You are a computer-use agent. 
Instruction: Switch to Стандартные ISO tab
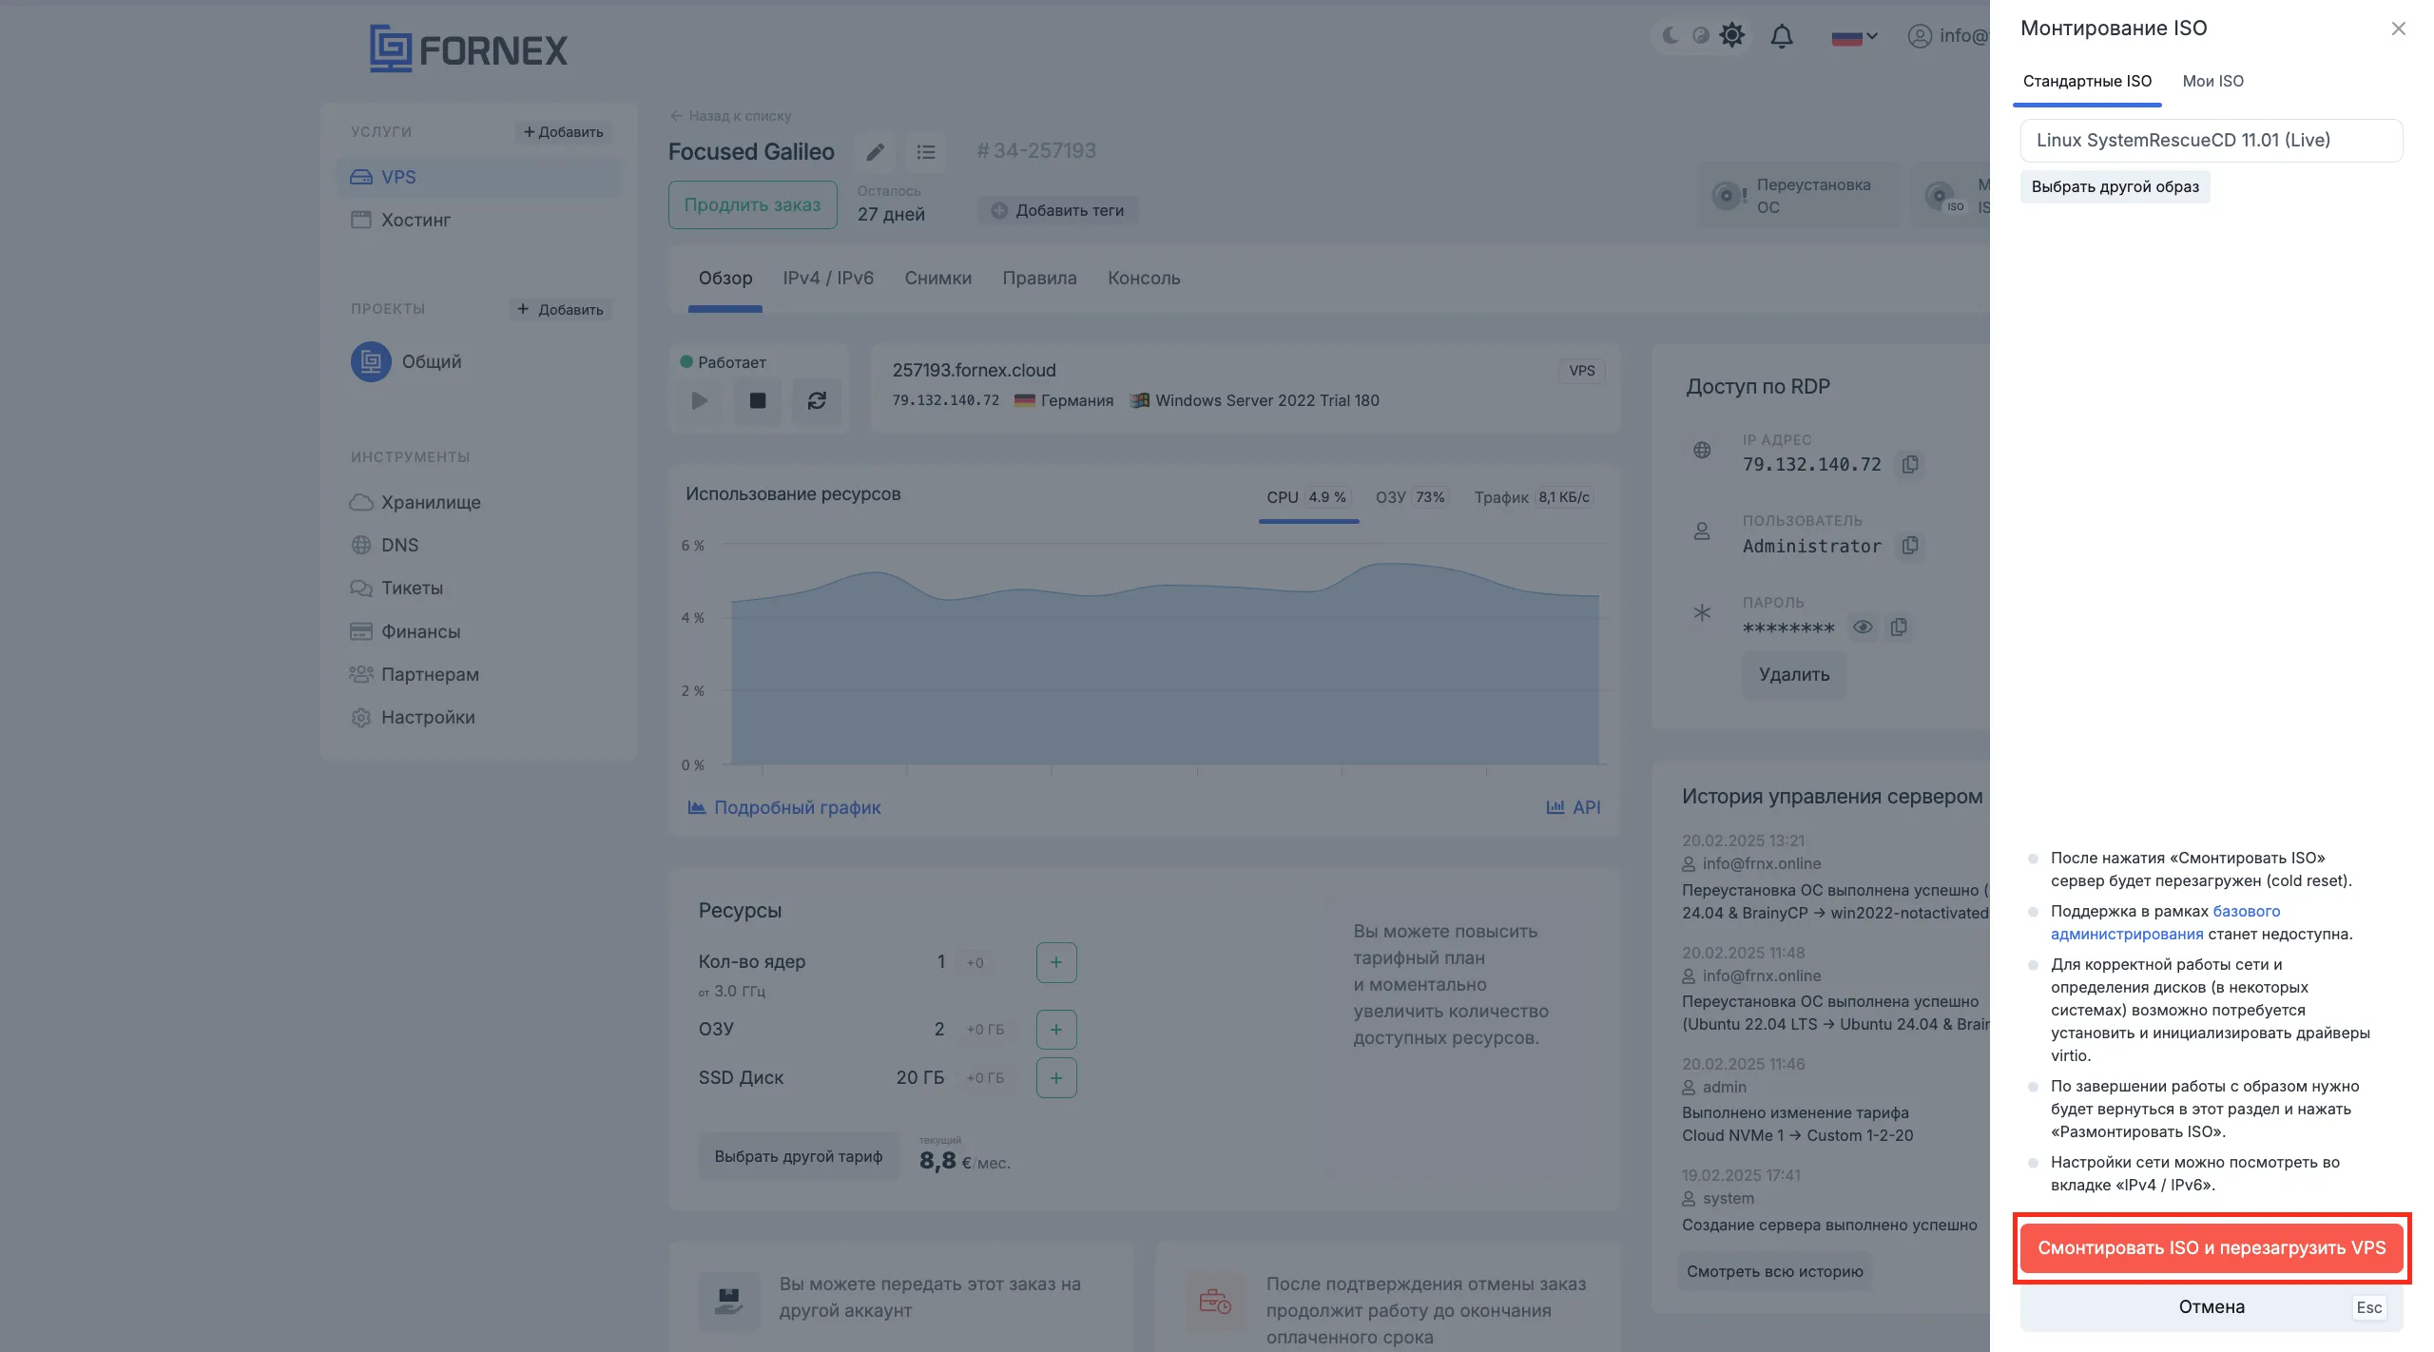[x=2087, y=82]
